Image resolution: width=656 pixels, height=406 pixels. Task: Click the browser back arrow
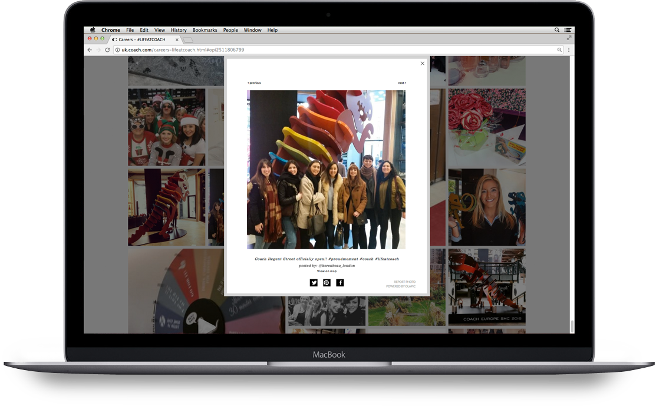[90, 49]
